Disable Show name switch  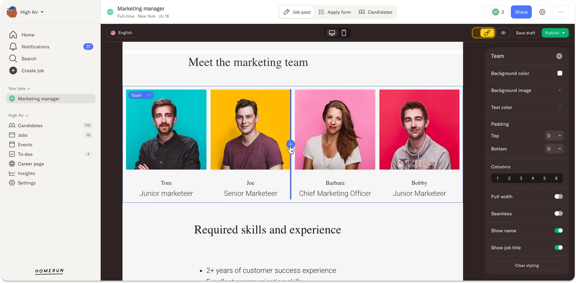[x=558, y=230]
